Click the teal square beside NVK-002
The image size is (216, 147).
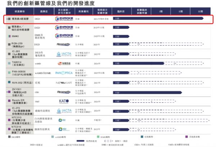9,82
